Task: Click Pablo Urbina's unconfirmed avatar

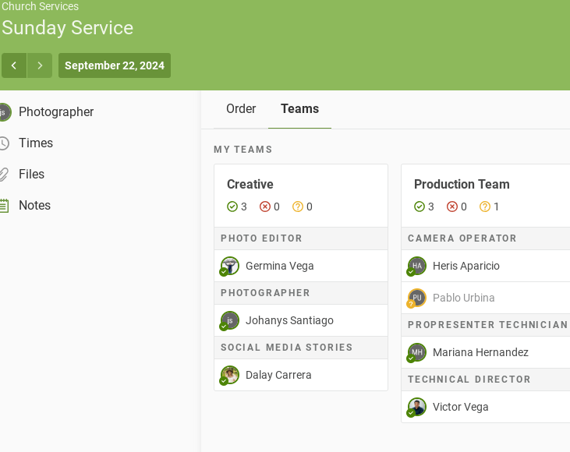Action: point(417,298)
